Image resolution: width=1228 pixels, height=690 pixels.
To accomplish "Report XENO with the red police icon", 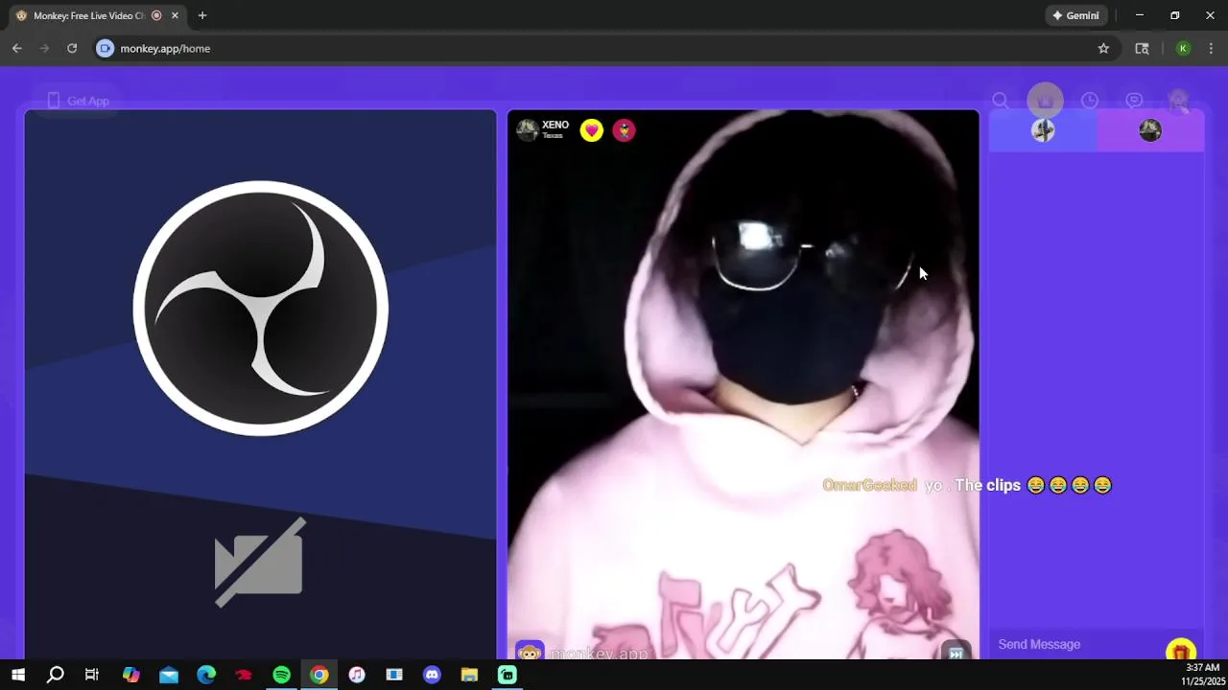I will [624, 130].
